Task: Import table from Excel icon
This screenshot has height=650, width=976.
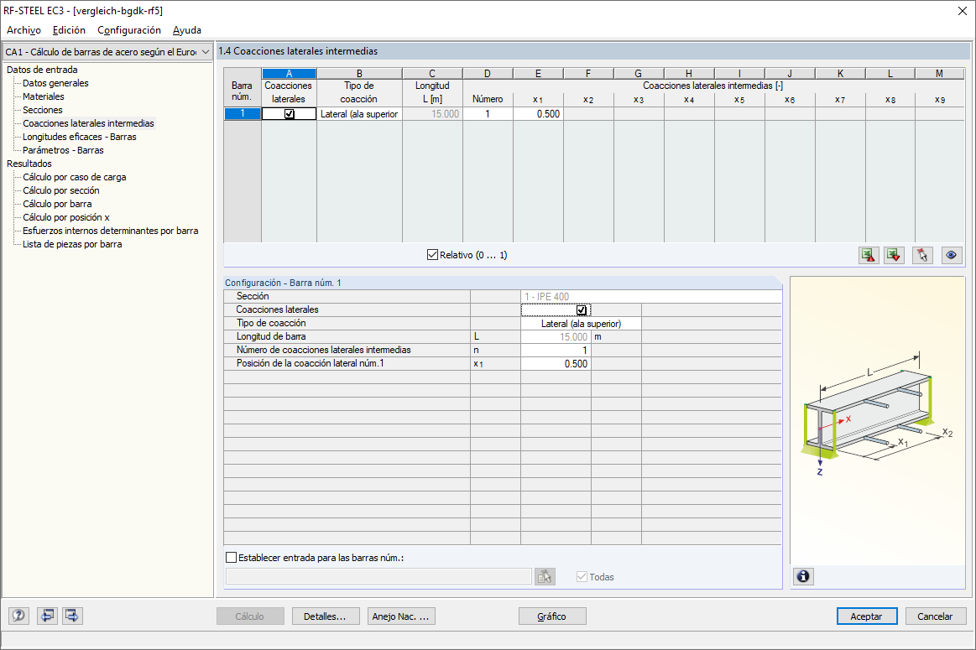Action: click(895, 255)
